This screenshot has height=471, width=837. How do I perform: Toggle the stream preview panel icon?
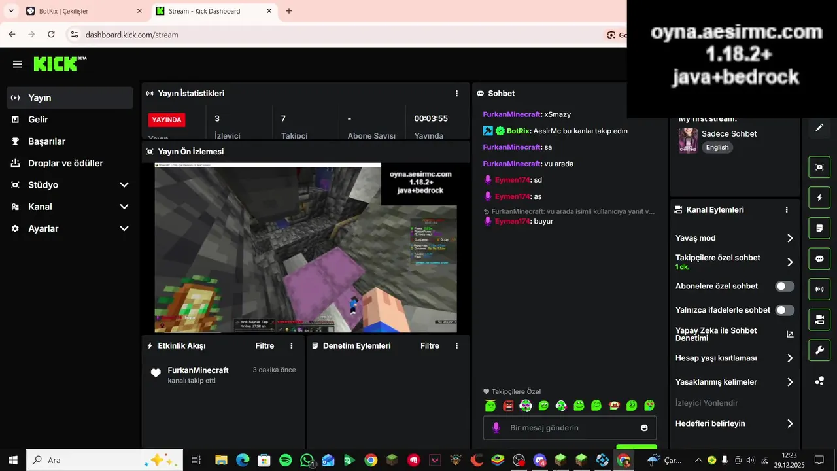pyautogui.click(x=819, y=167)
